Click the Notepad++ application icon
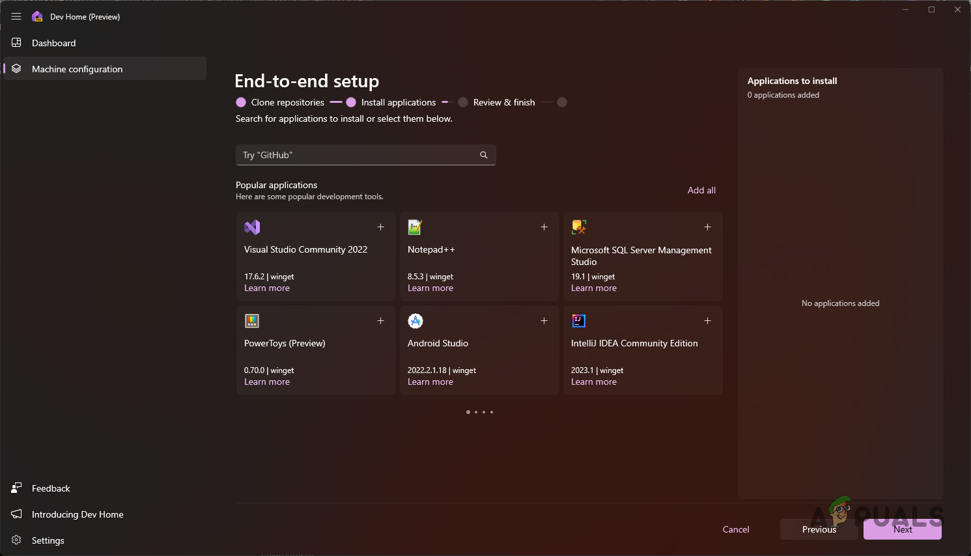The width and height of the screenshot is (971, 556). tap(415, 227)
